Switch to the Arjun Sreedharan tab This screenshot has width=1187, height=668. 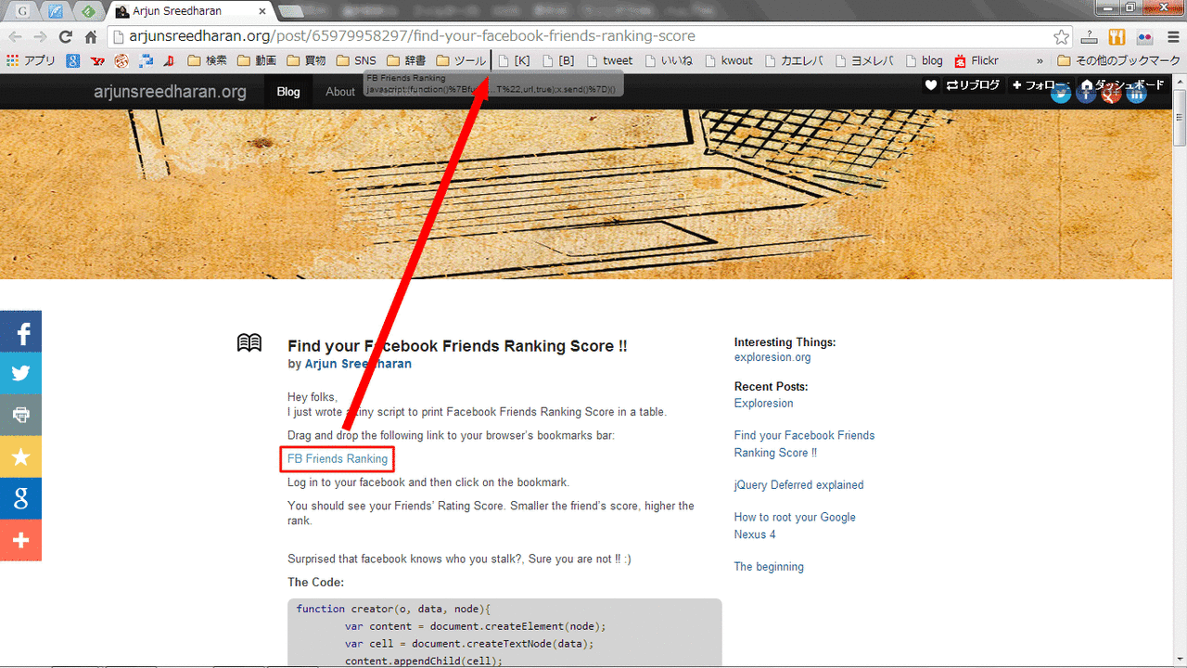(190, 11)
